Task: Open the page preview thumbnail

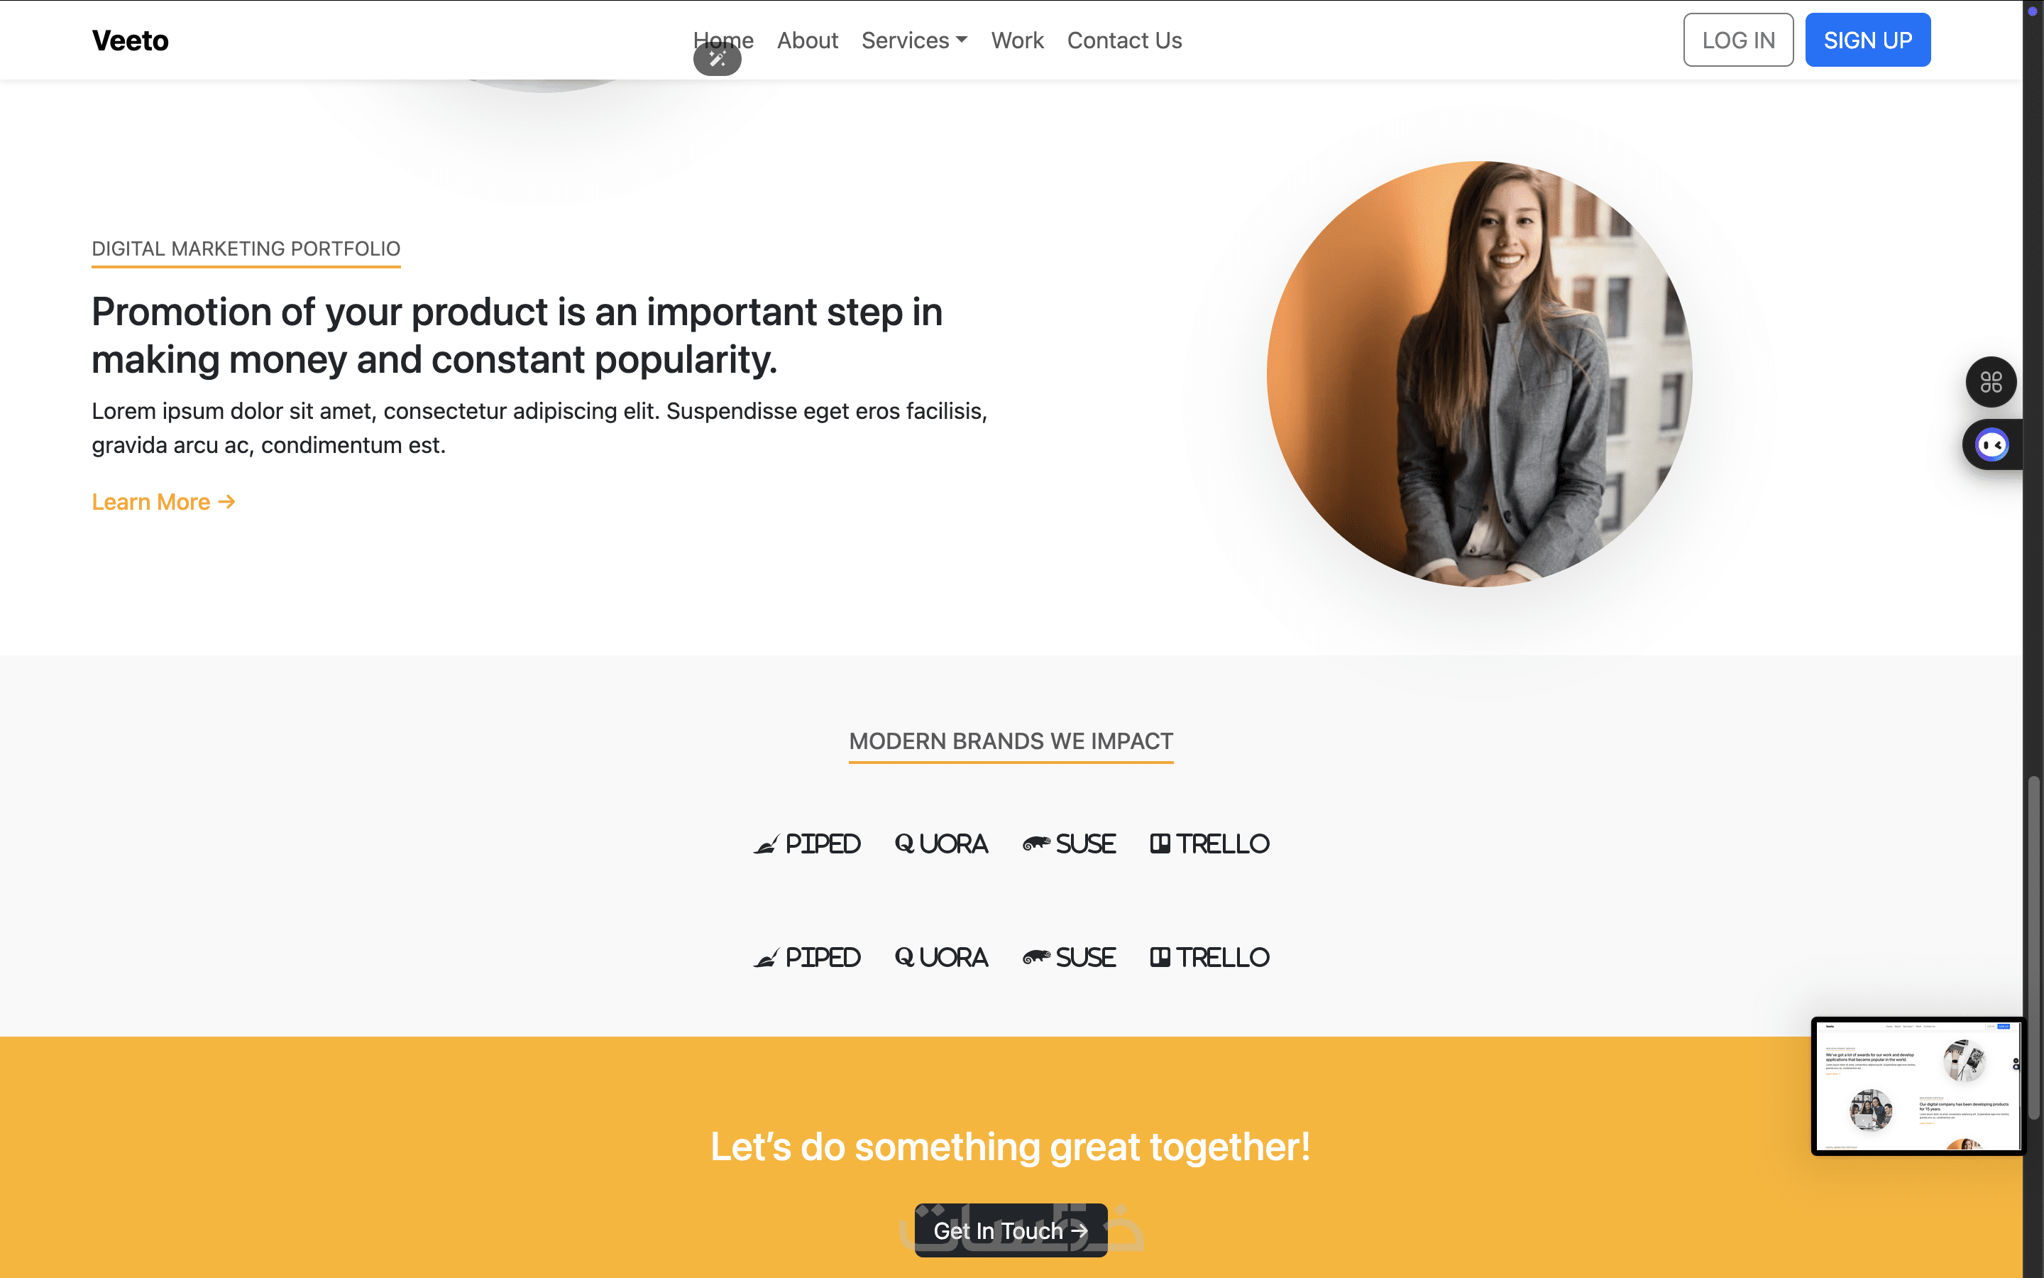Action: (x=1917, y=1086)
